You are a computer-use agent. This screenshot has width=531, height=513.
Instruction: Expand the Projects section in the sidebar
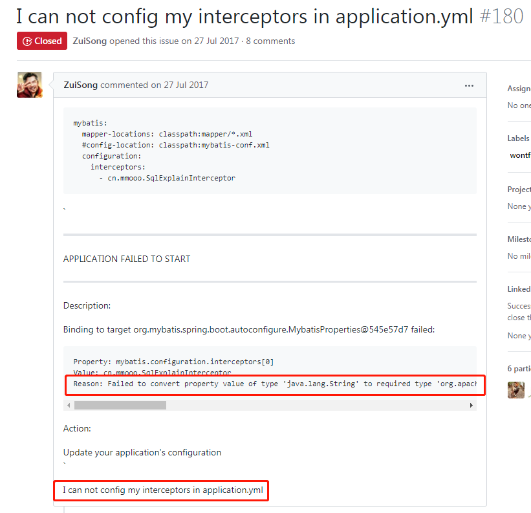click(x=519, y=190)
